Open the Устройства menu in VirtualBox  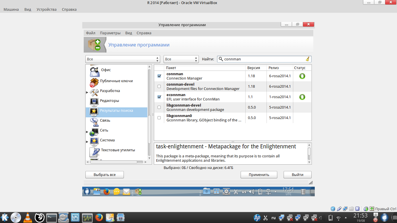point(47,10)
